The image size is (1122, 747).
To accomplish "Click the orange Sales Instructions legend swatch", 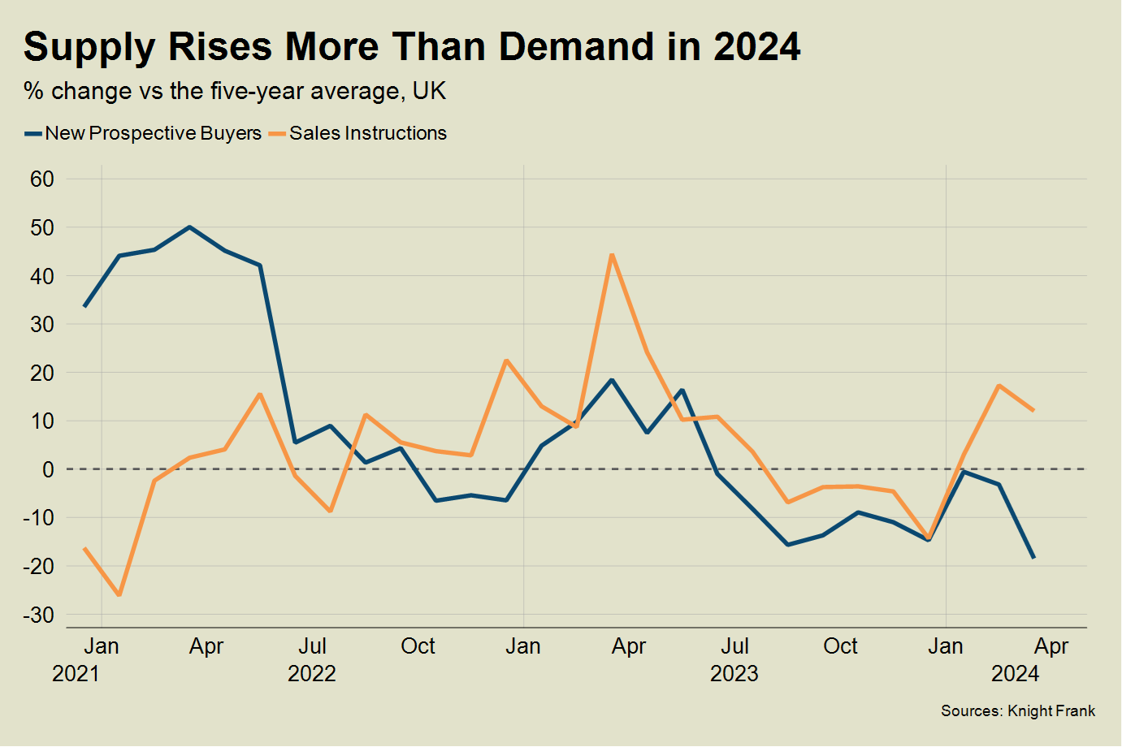I will point(277,134).
